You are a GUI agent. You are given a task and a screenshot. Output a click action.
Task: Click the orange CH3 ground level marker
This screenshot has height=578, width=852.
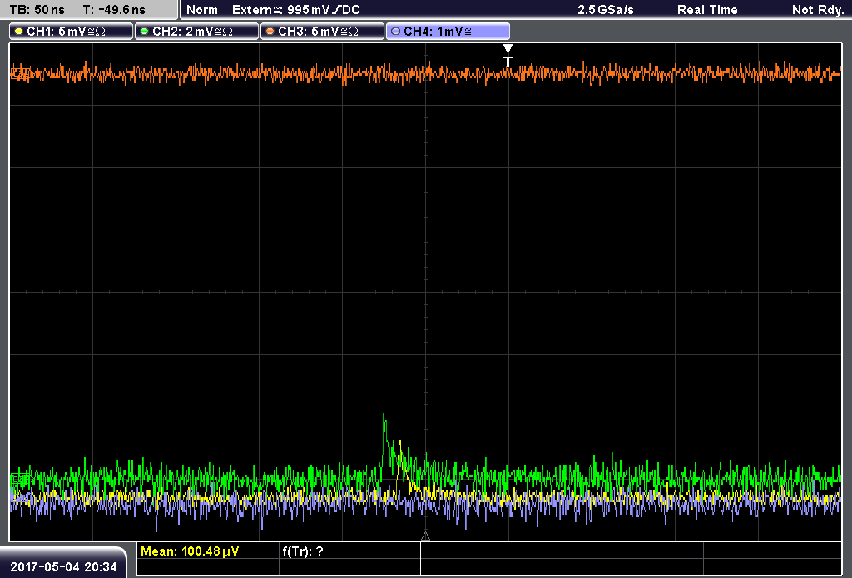click(x=20, y=73)
